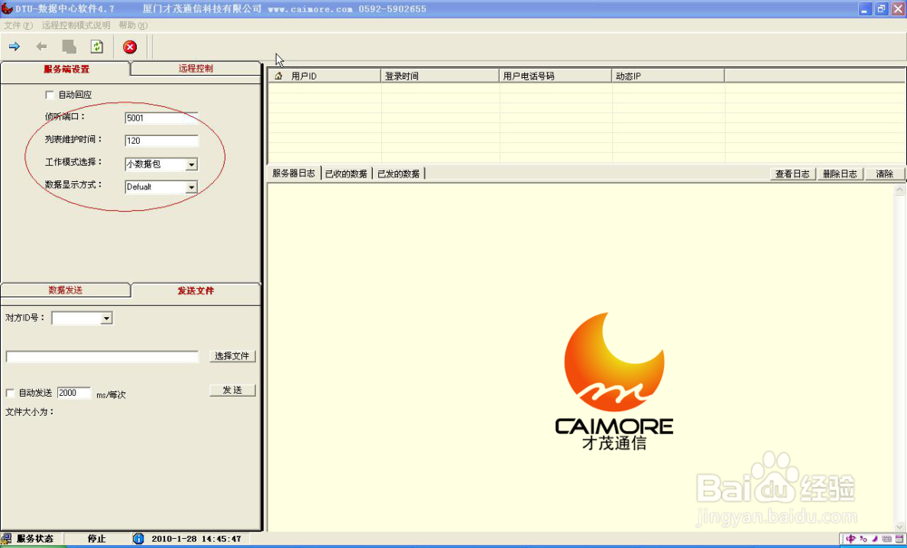Click the 文件大小为 label
Image resolution: width=907 pixels, height=548 pixels.
pos(30,412)
